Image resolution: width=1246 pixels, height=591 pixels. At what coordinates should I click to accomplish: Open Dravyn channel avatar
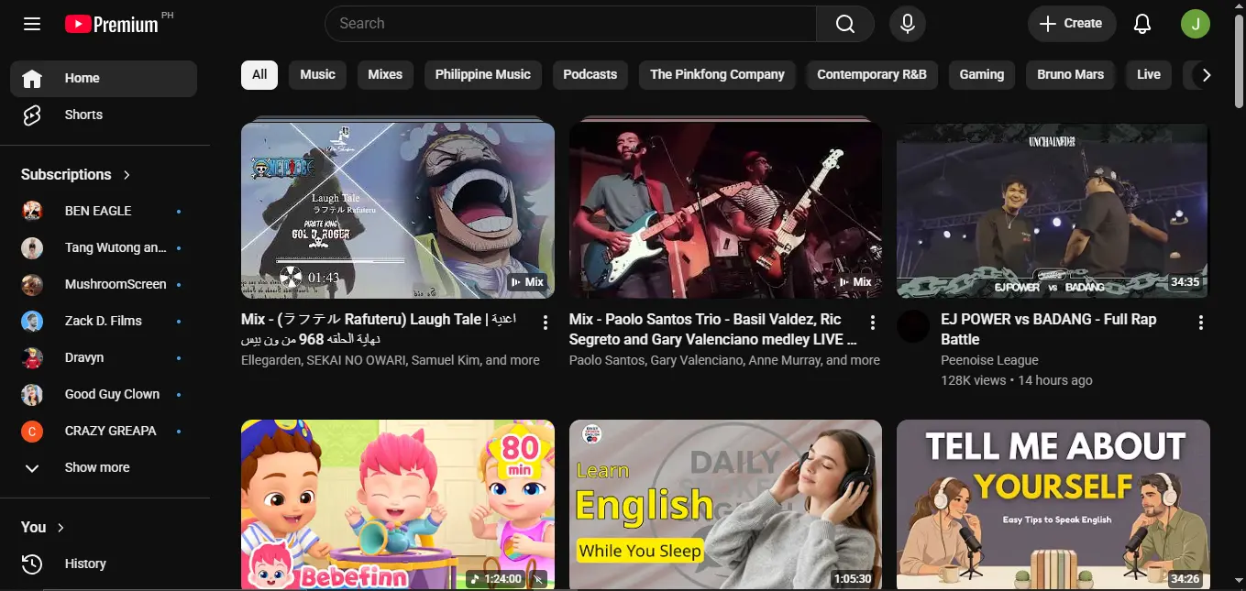tap(32, 357)
